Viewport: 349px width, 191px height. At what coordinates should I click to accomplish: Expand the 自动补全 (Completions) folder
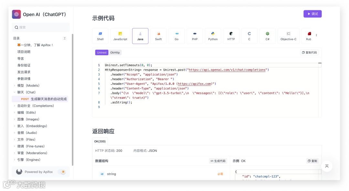coord(15,106)
